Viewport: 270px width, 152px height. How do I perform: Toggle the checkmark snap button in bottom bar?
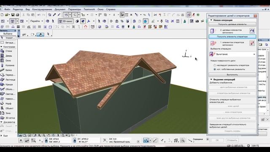point(146,140)
